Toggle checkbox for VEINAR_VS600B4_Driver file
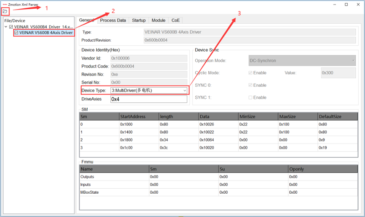This screenshot has height=217, width=365. (x=11, y=27)
